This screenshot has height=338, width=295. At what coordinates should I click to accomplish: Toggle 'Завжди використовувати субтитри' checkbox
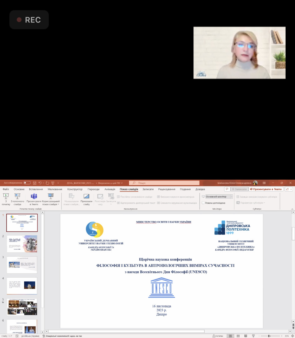238,197
